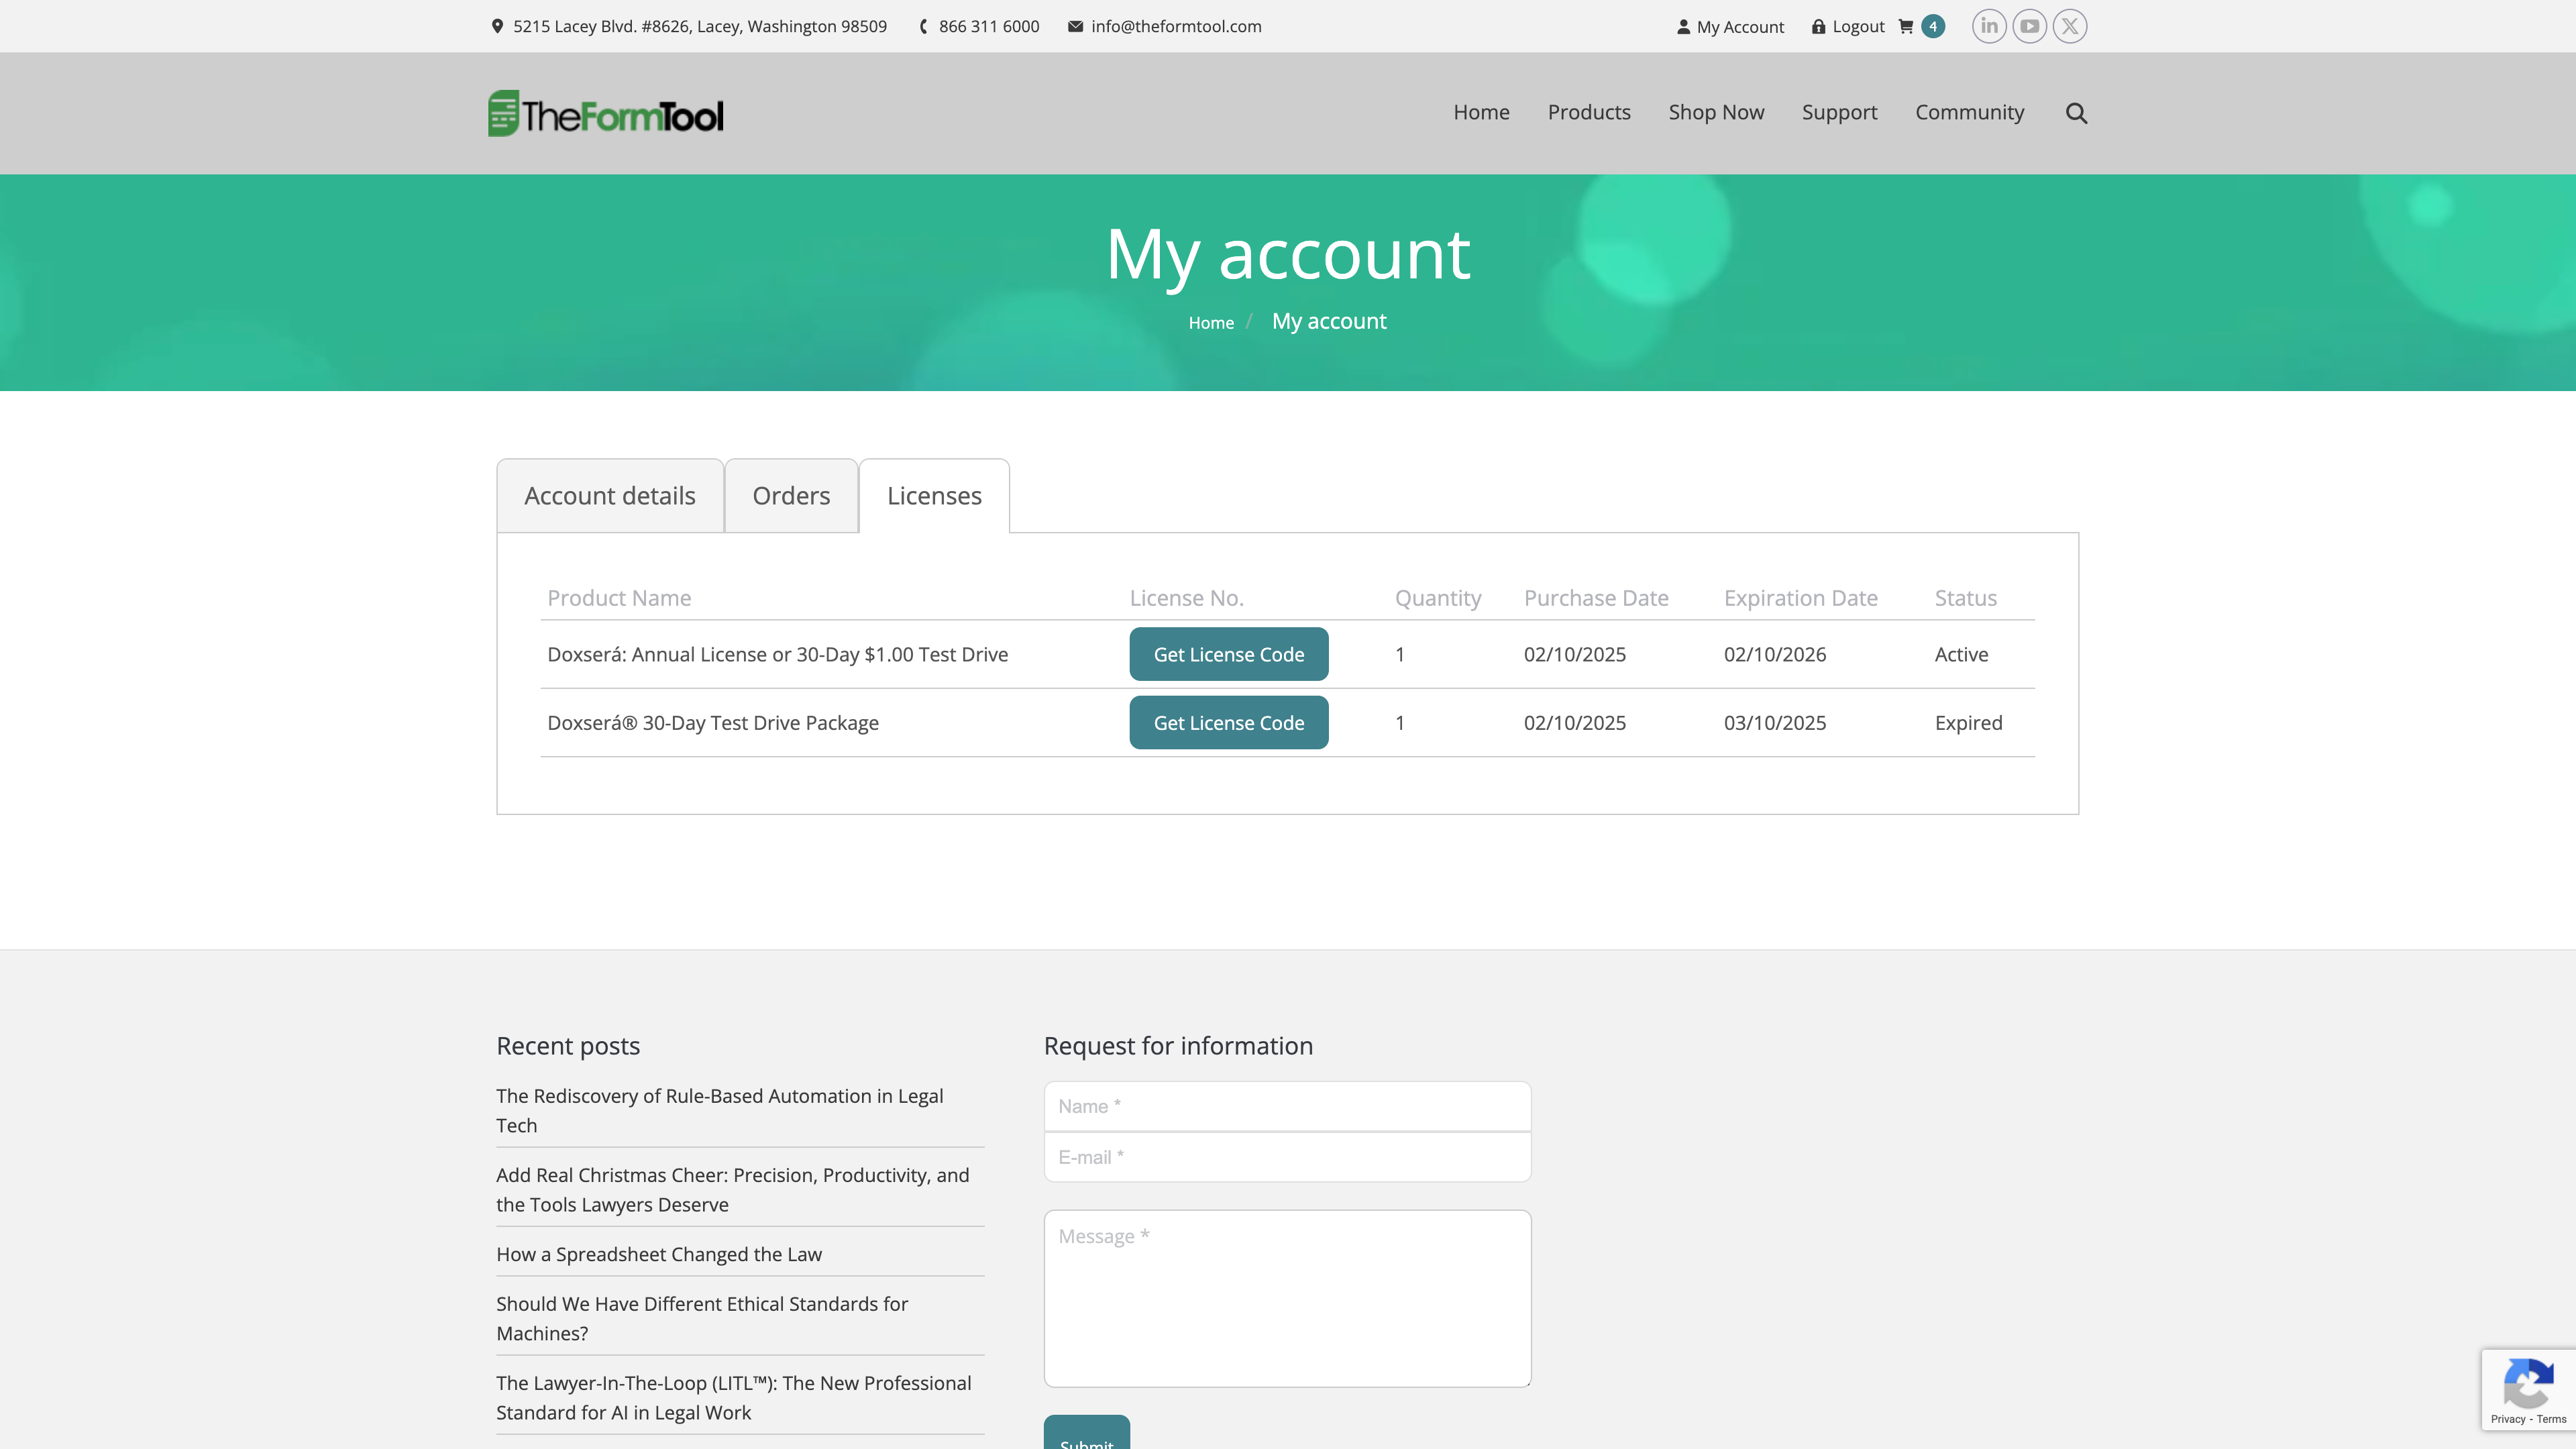Viewport: 2576px width, 1449px height.
Task: Get License Code for 30-Day Test Drive Package
Action: coord(1228,722)
